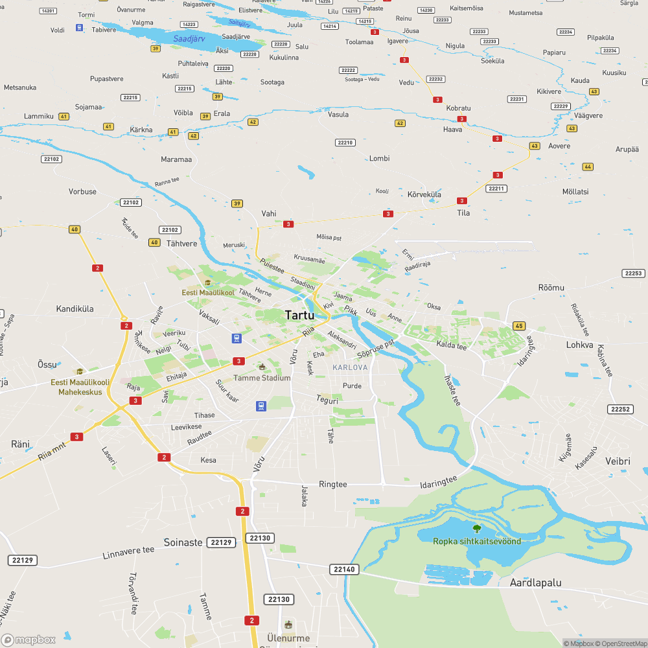
Task: Click the Saadjärv lake label
Action: pyautogui.click(x=189, y=39)
